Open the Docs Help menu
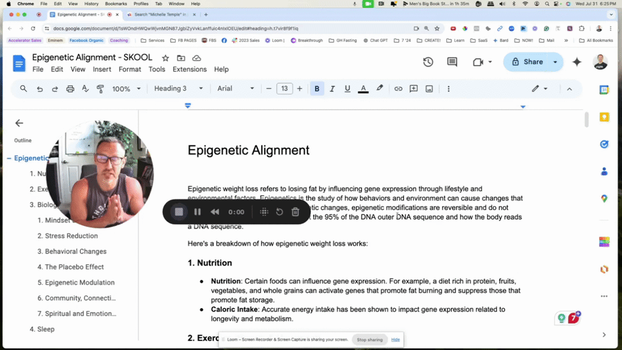Image resolution: width=622 pixels, height=350 pixels. pos(221,69)
